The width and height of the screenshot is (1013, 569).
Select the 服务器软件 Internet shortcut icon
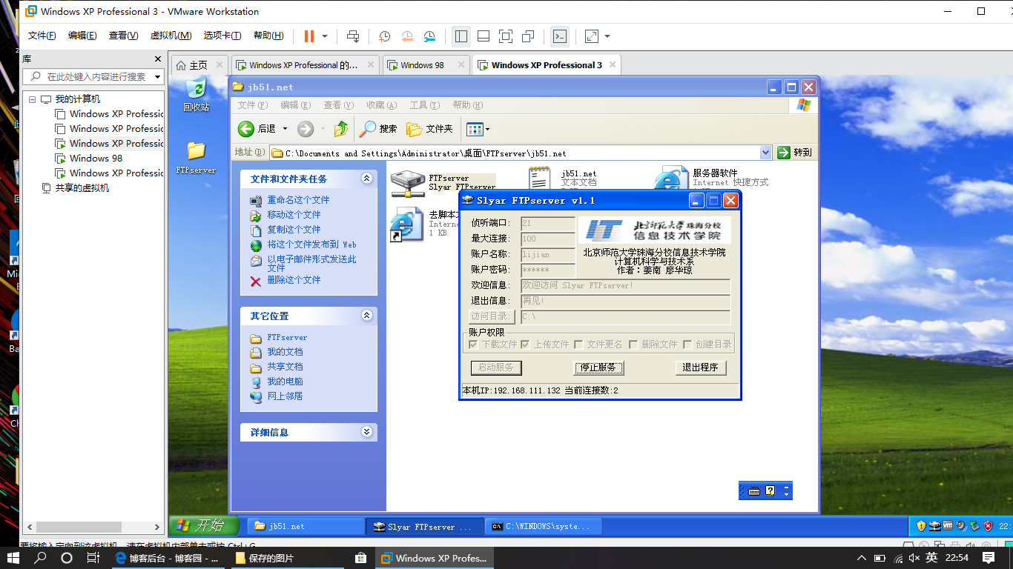672,180
